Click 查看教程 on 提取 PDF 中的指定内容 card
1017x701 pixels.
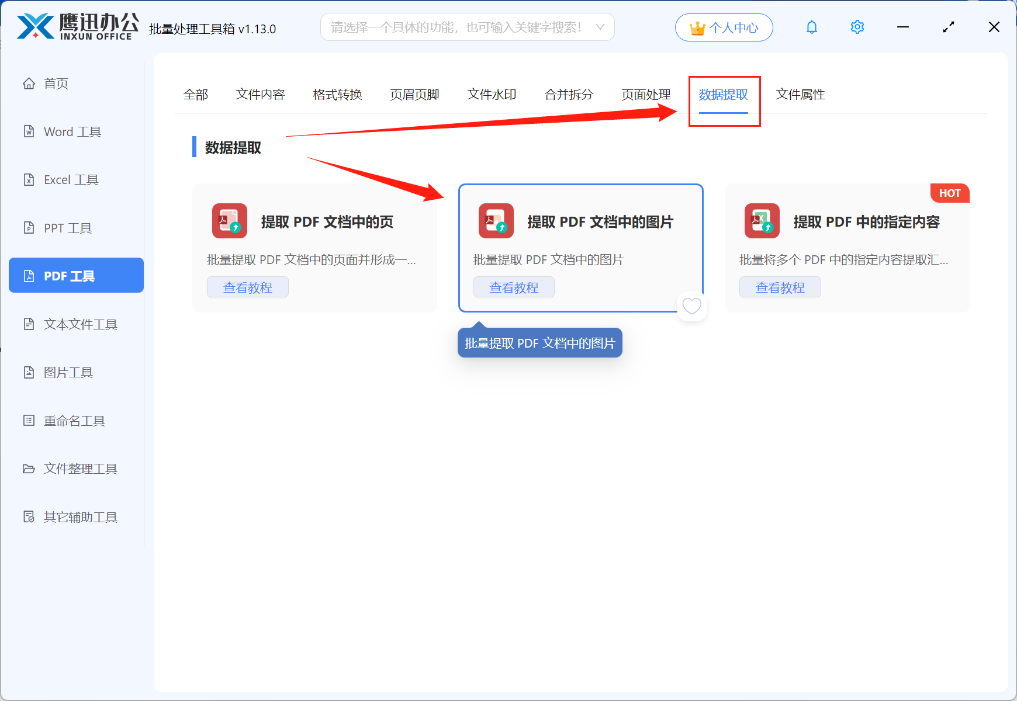(780, 287)
